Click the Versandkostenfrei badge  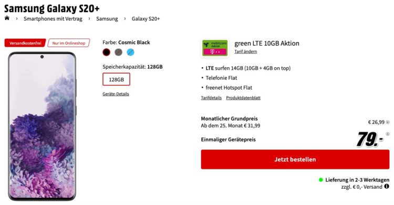[x=25, y=43]
